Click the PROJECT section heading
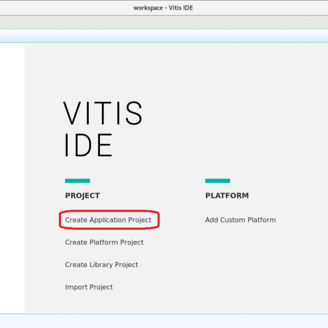Viewport: 328px width, 328px height. pos(83,196)
